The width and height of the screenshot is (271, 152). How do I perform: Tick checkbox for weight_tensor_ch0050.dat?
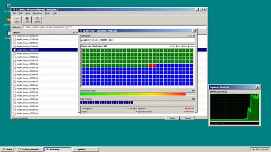tap(14, 95)
